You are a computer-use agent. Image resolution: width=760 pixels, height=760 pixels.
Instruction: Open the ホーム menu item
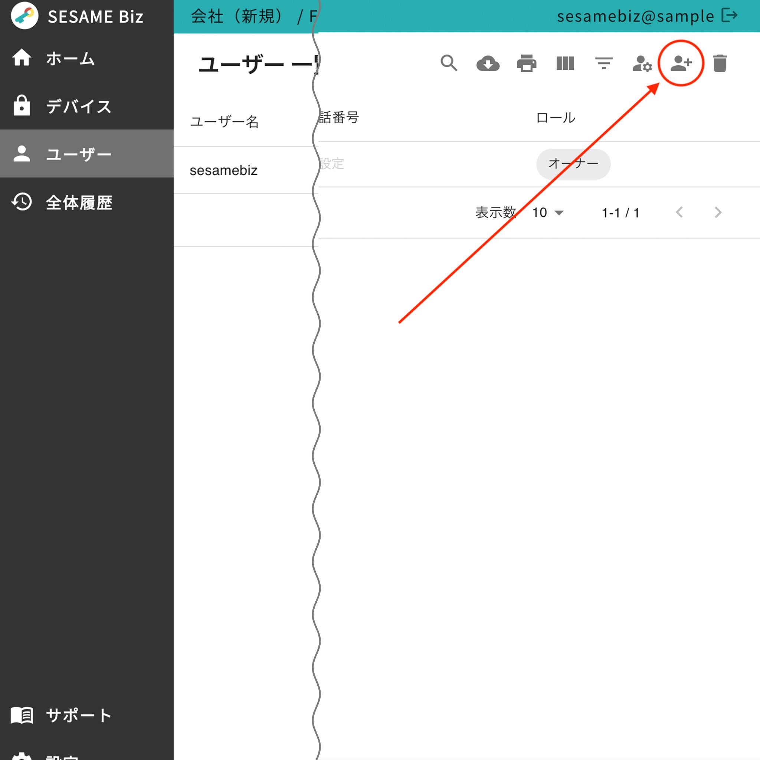tap(86, 58)
